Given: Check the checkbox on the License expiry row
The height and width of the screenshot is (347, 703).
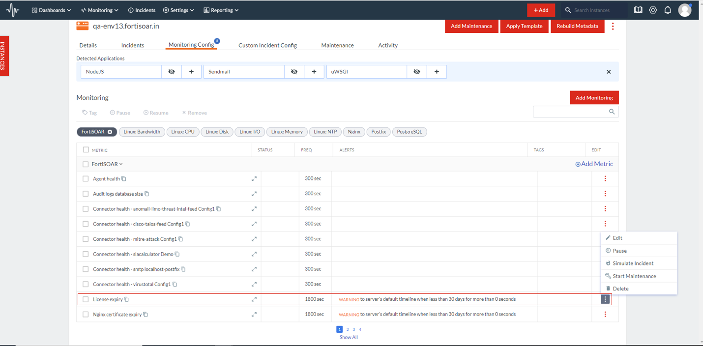Looking at the screenshot, I should [85, 299].
